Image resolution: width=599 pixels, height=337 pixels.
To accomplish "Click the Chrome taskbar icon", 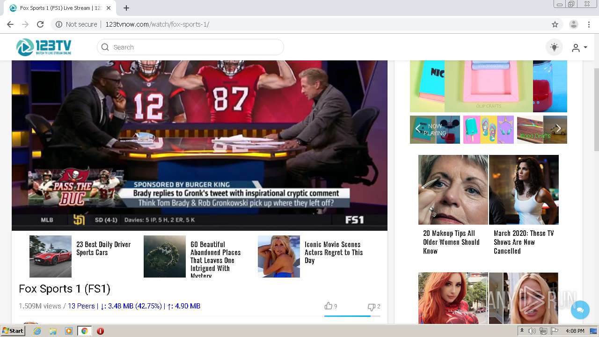I will pos(84,331).
